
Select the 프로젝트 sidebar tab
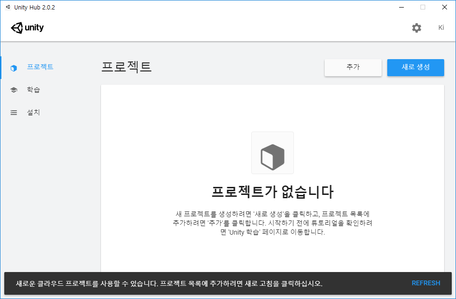pos(40,67)
